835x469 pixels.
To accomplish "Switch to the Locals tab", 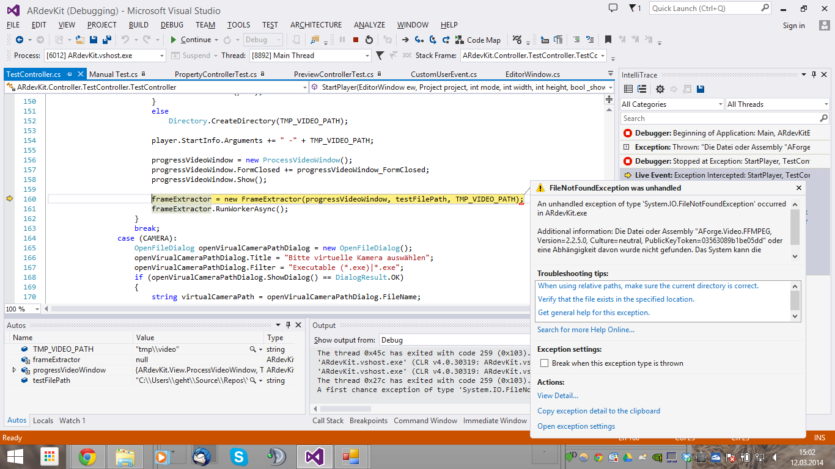I will click(x=43, y=421).
